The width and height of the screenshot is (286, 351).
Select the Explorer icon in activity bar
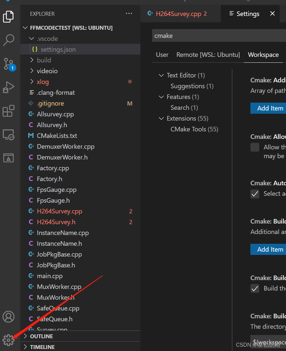pos(8,16)
